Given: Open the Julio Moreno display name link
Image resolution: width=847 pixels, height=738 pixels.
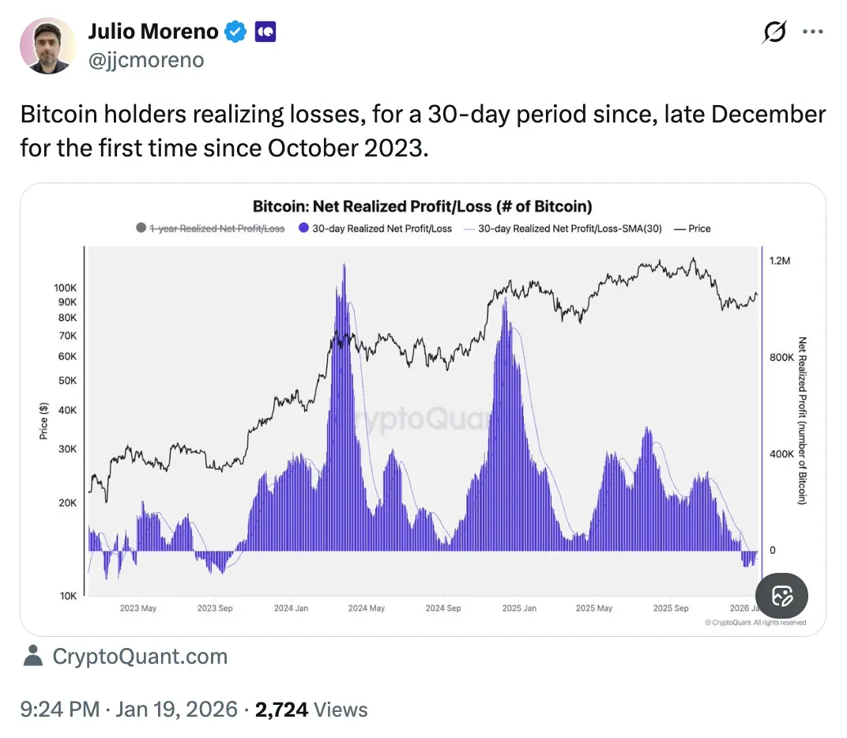Looking at the screenshot, I should (x=152, y=32).
